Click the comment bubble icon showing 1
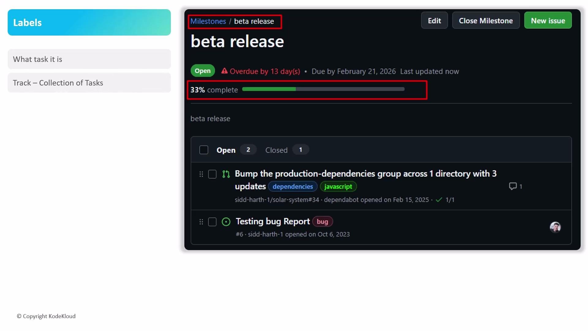Screen dimensions: 588x331 (513, 186)
